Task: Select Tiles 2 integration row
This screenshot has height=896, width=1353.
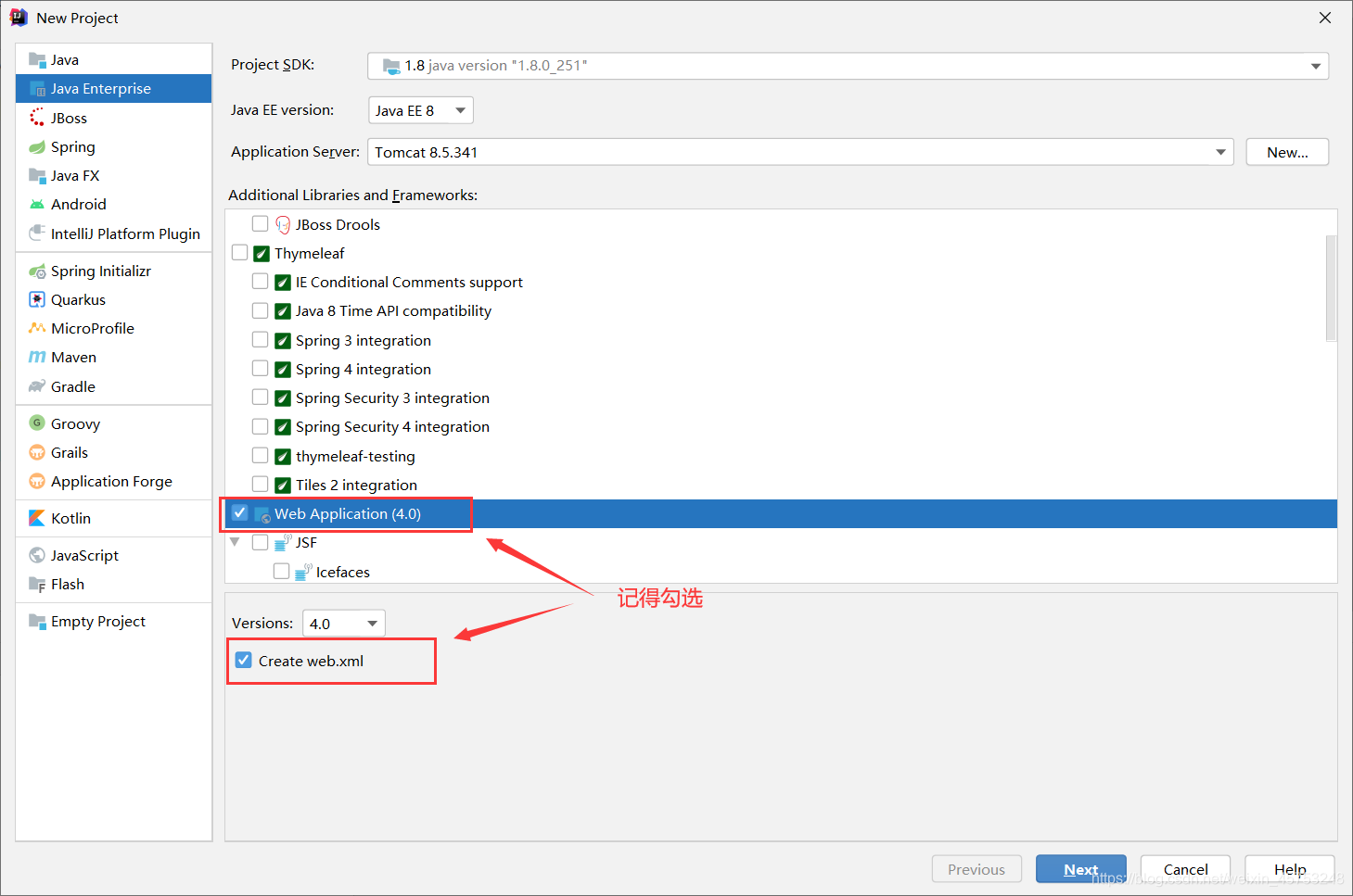Action: (781, 485)
